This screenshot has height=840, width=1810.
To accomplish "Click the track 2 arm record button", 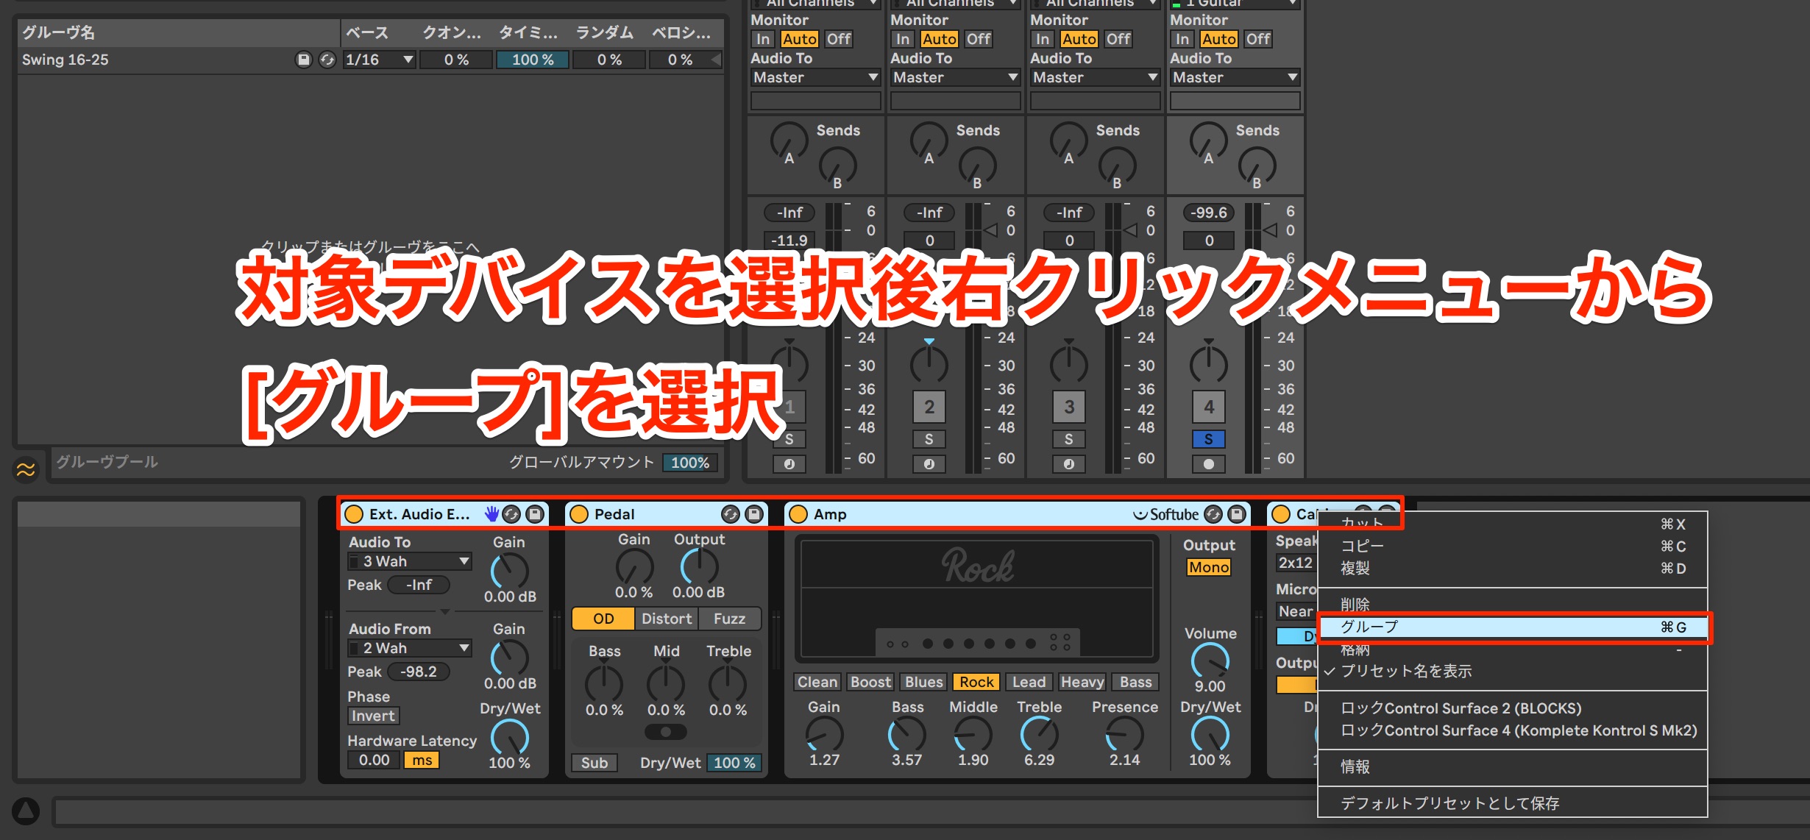I will [x=929, y=464].
